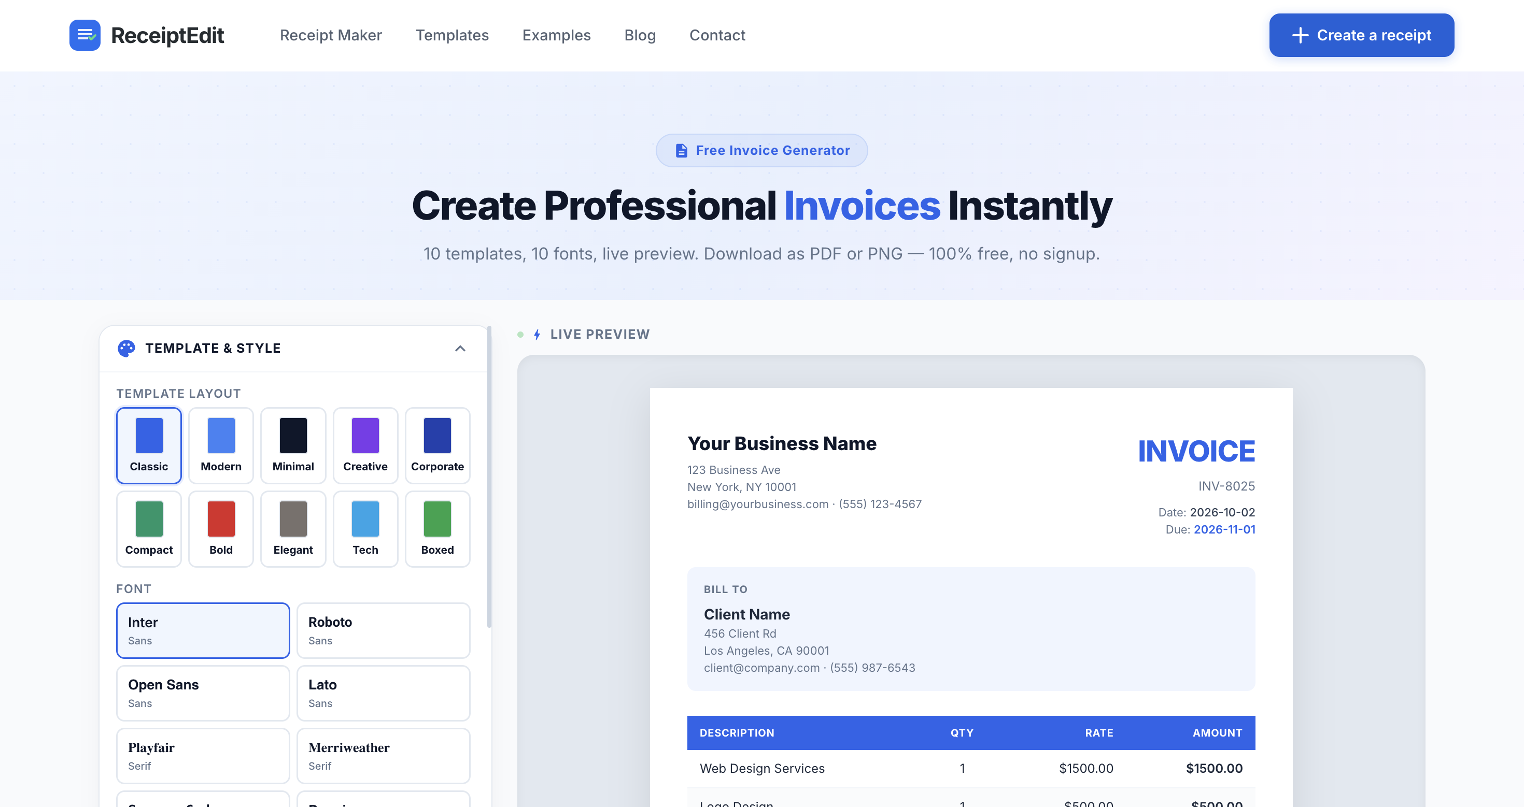
Task: Select the Tech template layout
Action: point(365,528)
